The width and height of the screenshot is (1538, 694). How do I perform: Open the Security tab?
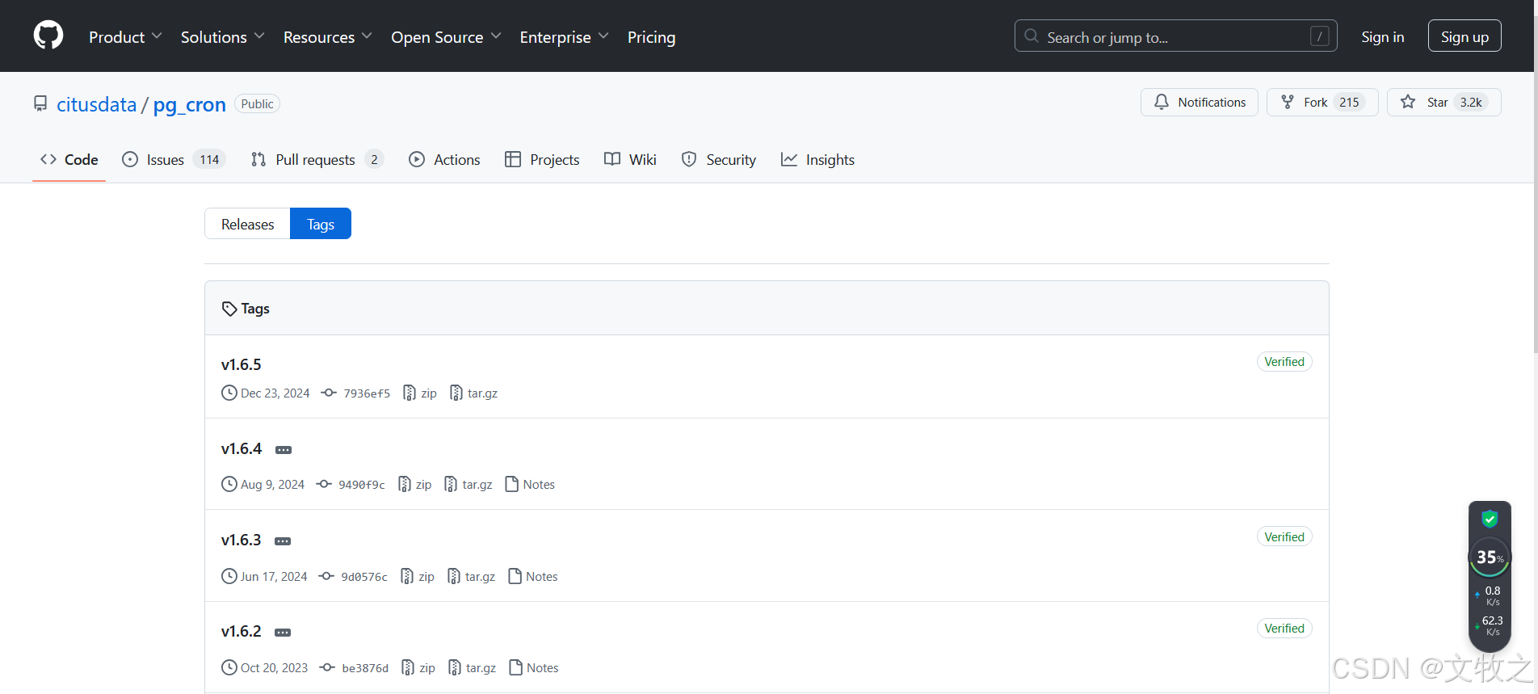[x=719, y=159]
